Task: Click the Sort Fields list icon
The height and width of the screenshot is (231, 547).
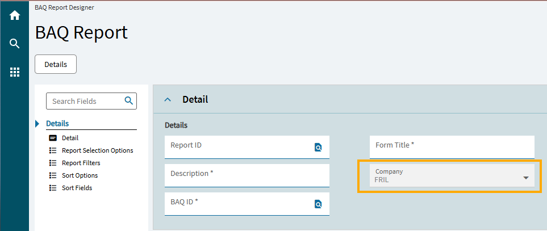Action: 53,188
